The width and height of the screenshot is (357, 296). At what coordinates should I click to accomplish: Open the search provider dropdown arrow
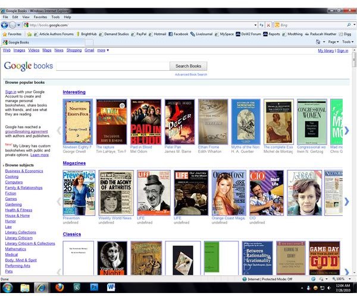click(x=354, y=25)
